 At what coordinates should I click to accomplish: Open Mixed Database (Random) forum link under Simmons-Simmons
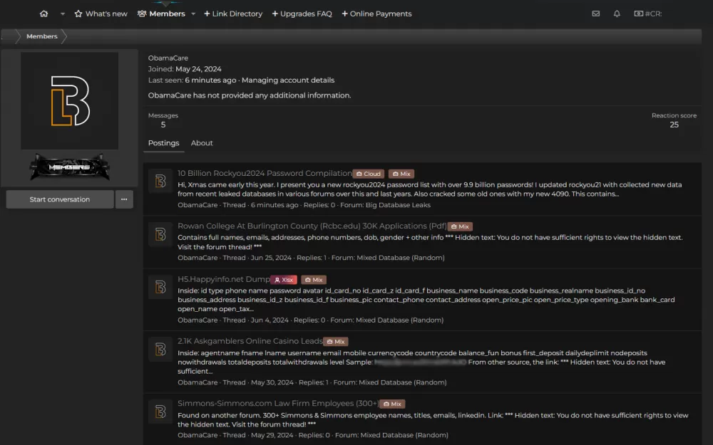point(404,435)
